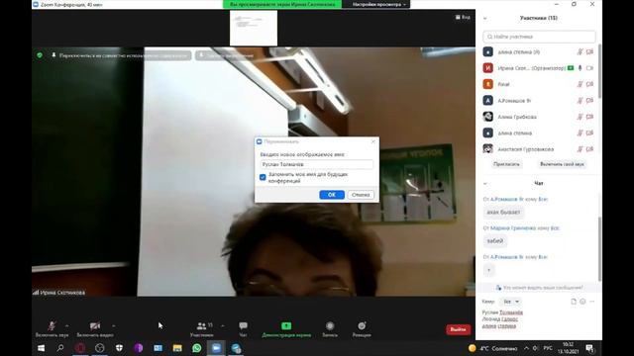Open WhatsApp from the taskbar
Viewport: 634px width, 356px height.
pyautogui.click(x=197, y=348)
